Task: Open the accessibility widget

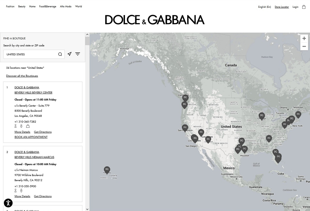Action: [x=8, y=203]
